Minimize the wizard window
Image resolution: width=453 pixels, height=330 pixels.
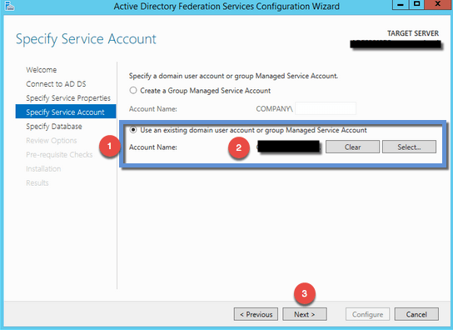401,4
